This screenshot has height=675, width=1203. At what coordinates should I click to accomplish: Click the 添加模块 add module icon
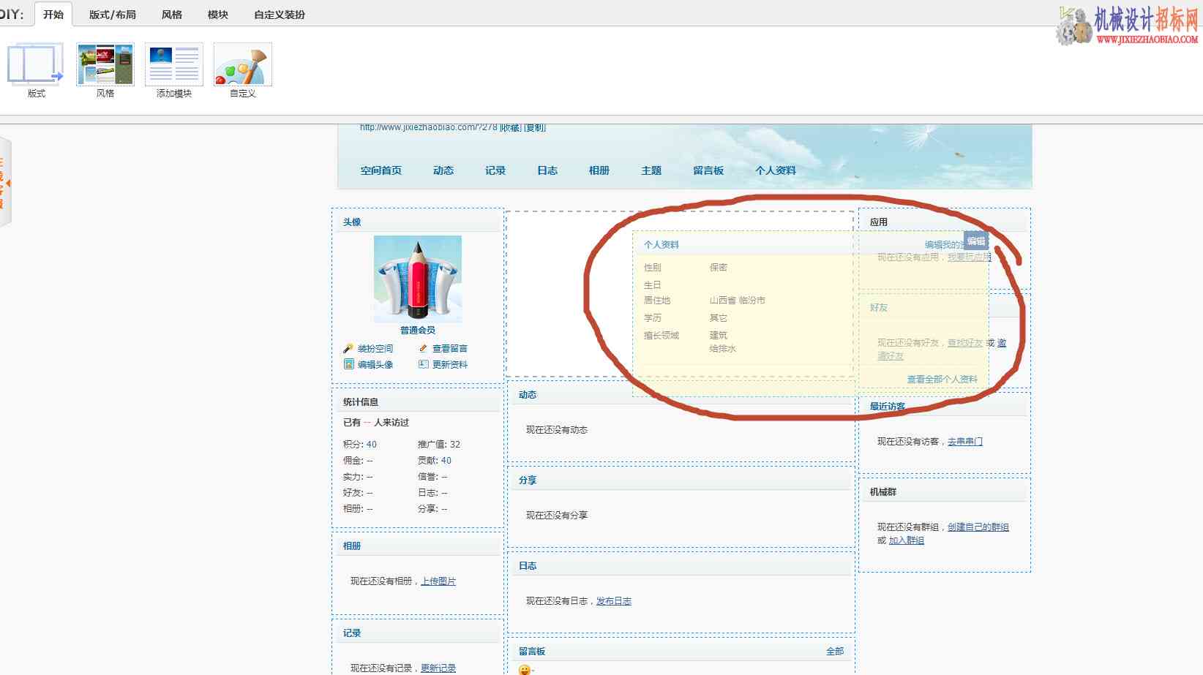coord(174,64)
